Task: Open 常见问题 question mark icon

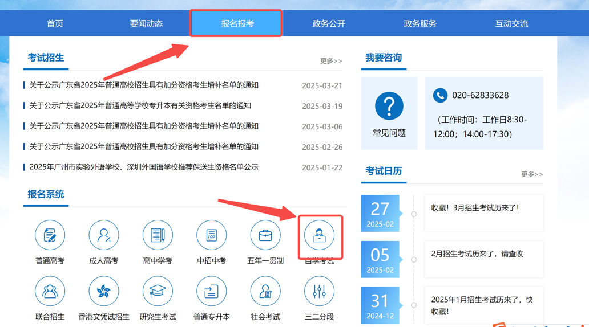Action: 389,107
